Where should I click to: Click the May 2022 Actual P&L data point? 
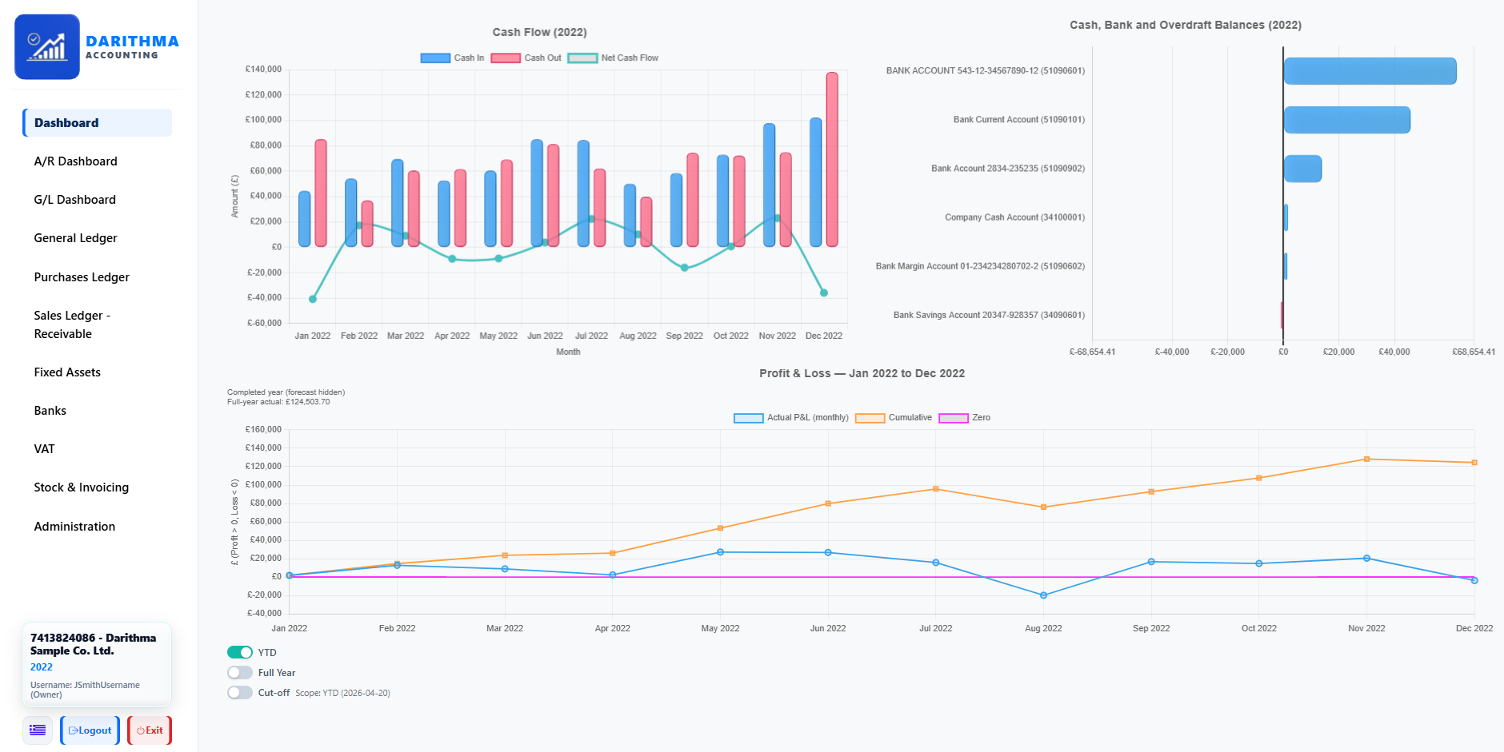(x=720, y=552)
